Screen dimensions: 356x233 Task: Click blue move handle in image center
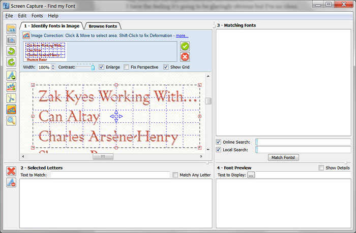pyautogui.click(x=116, y=116)
